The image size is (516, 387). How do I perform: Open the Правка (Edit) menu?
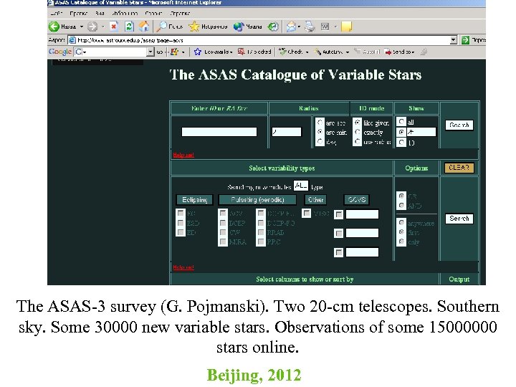point(79,14)
